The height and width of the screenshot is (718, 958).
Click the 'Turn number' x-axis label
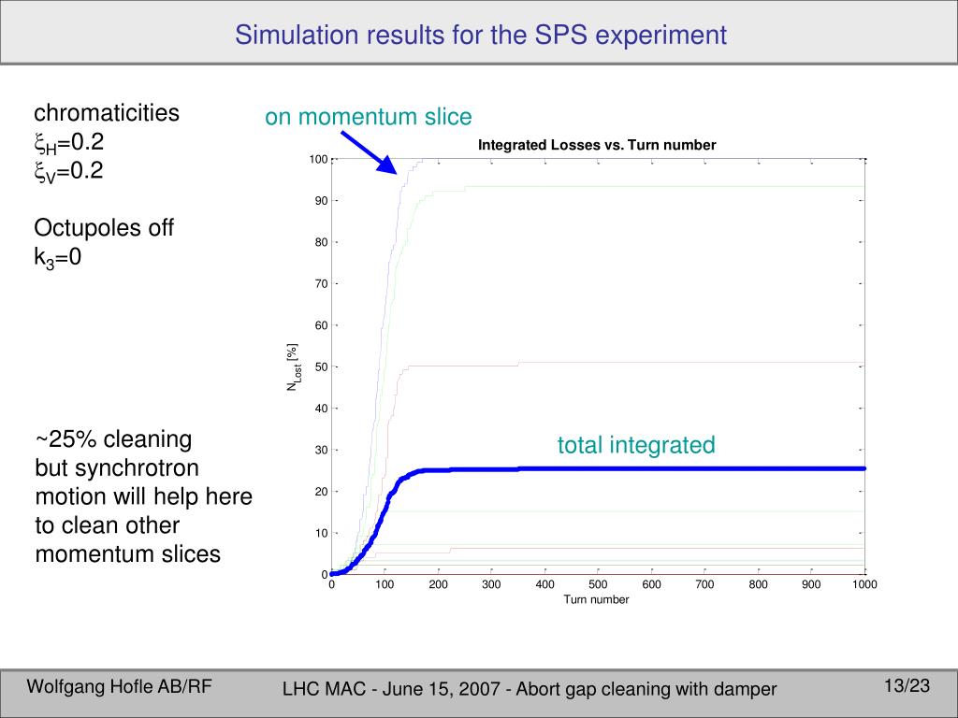coord(596,599)
